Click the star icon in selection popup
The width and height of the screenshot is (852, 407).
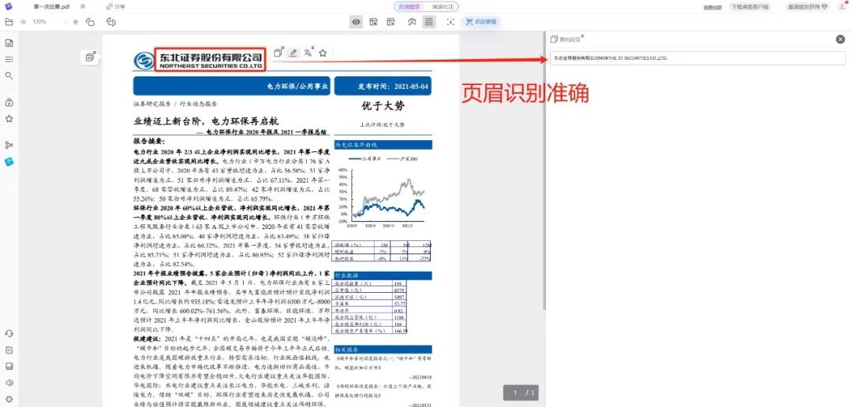point(323,53)
